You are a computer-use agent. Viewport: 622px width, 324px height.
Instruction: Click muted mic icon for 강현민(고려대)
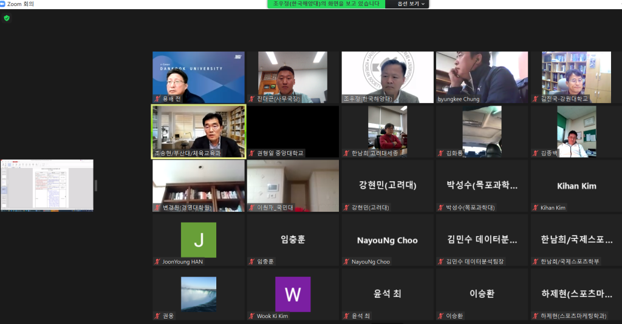[x=347, y=208]
